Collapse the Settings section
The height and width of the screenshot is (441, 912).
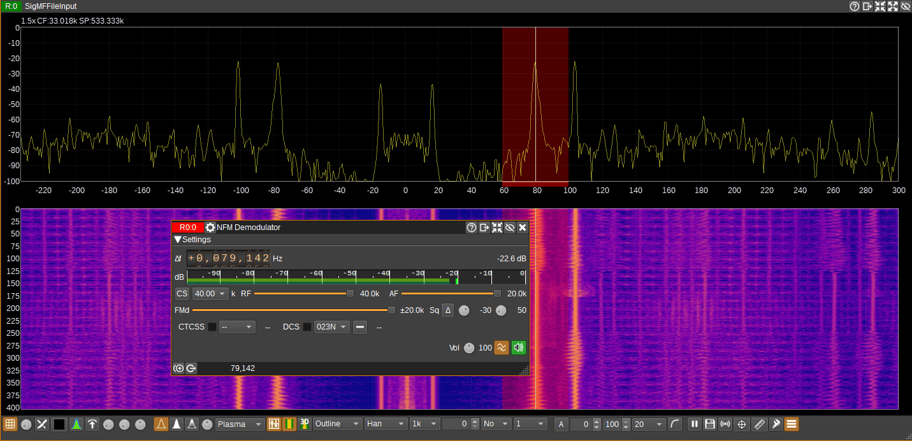click(178, 240)
